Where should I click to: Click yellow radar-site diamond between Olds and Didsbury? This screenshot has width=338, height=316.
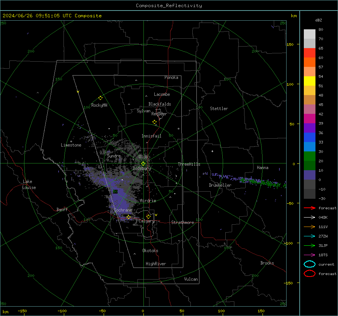143,164
